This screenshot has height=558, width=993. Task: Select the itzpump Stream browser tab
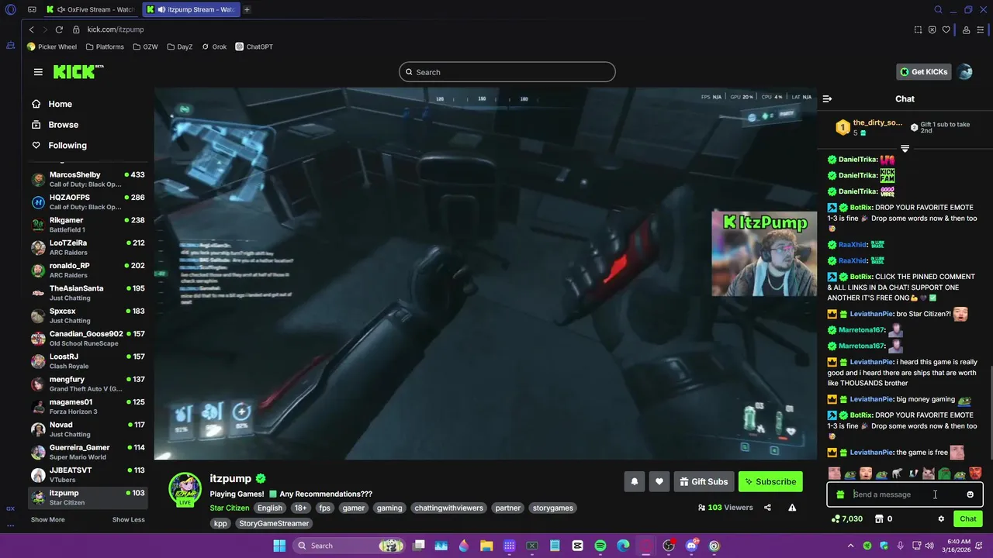click(191, 9)
